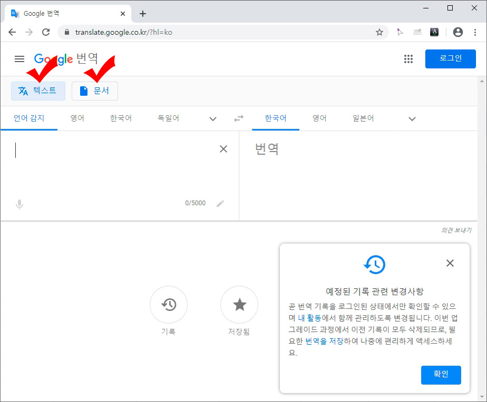Switch to 문서 document translation mode
Screen dimensions: 487x402
pyautogui.click(x=95, y=91)
